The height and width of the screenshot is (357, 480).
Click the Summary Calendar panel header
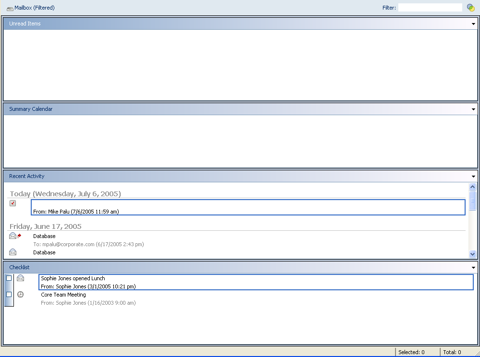point(240,109)
